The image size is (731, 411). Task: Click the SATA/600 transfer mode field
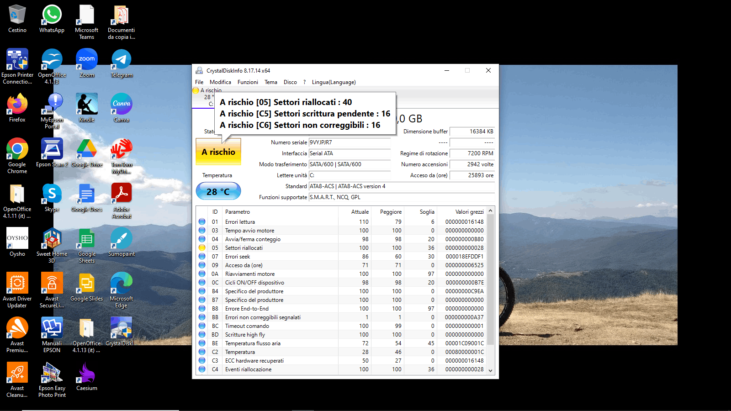coord(350,164)
